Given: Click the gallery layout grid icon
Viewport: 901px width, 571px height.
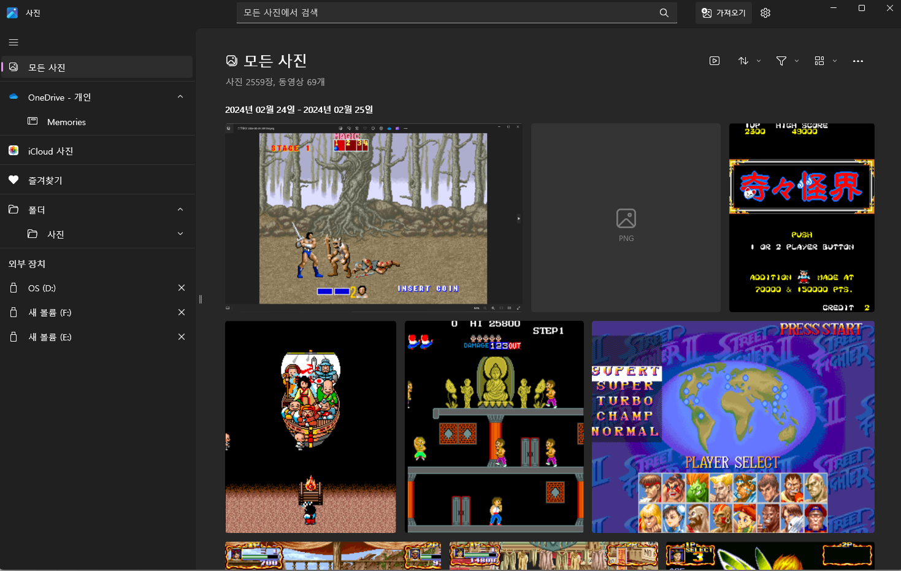Looking at the screenshot, I should (819, 61).
